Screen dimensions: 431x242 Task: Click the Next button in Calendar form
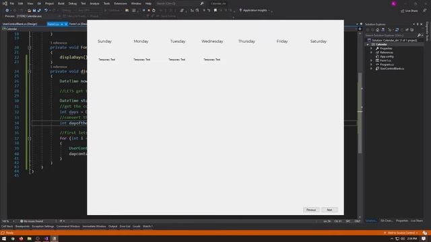pos(329,210)
